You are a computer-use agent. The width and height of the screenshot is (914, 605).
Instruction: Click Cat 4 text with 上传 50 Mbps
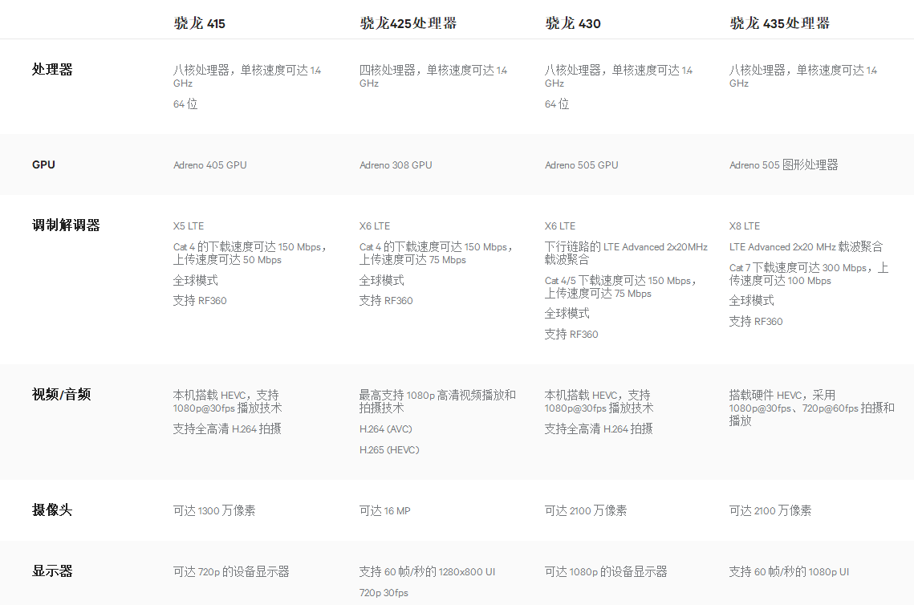click(x=250, y=253)
